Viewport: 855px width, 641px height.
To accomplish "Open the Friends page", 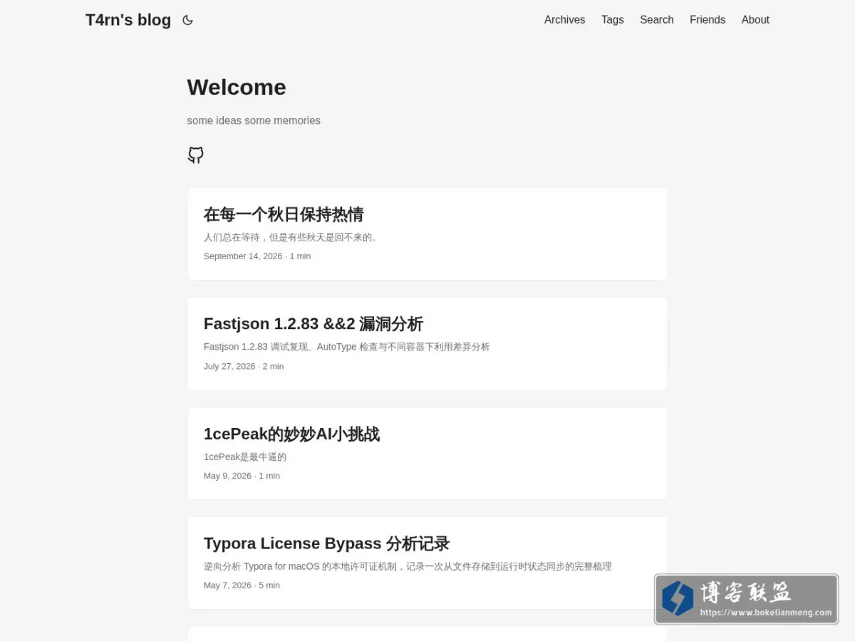I will [x=708, y=20].
